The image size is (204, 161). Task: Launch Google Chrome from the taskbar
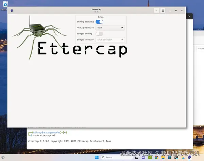pyautogui.click(x=156, y=158)
